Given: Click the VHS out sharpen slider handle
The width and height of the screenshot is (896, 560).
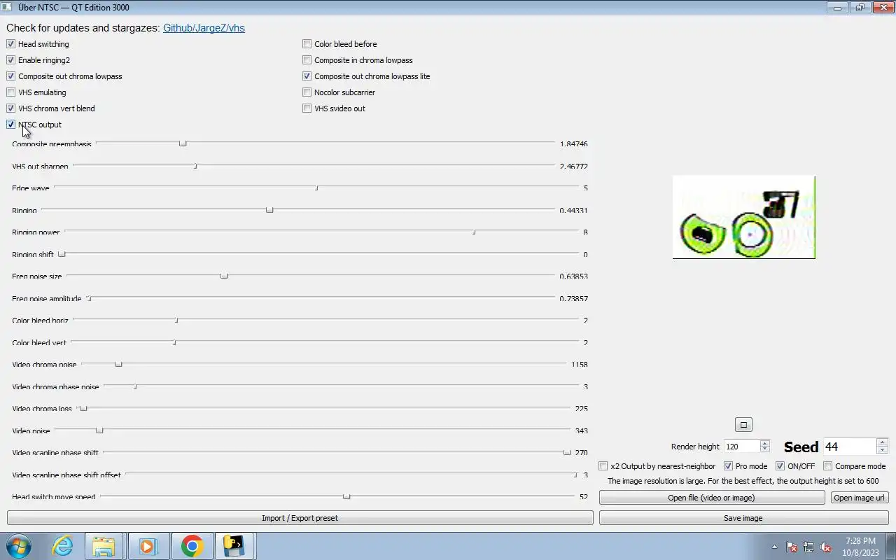Looking at the screenshot, I should [195, 166].
